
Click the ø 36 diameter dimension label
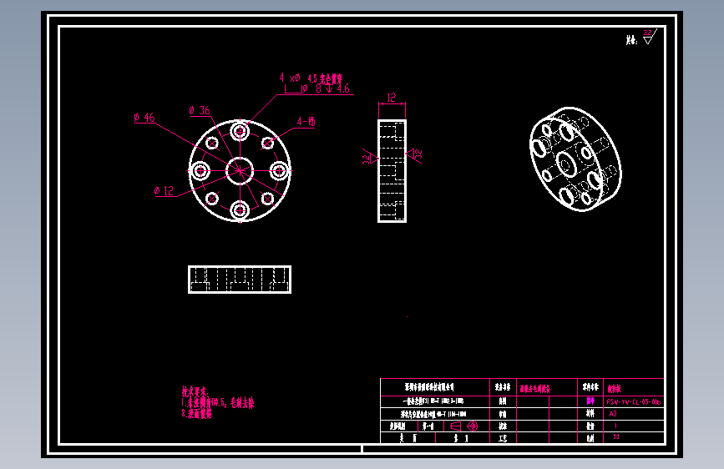click(200, 110)
